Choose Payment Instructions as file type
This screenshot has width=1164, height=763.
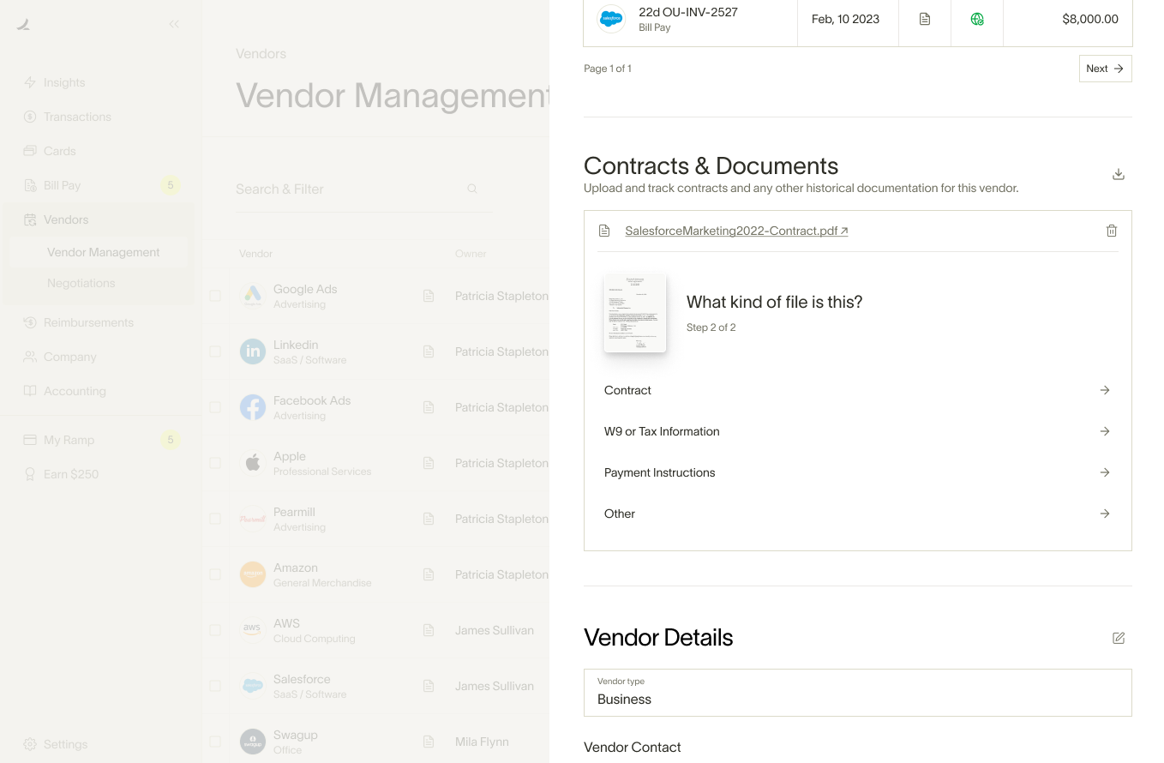click(857, 472)
